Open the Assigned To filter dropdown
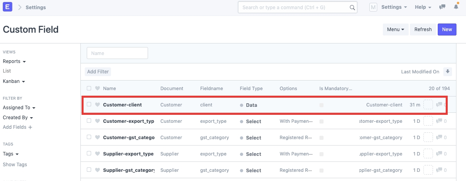 point(19,108)
